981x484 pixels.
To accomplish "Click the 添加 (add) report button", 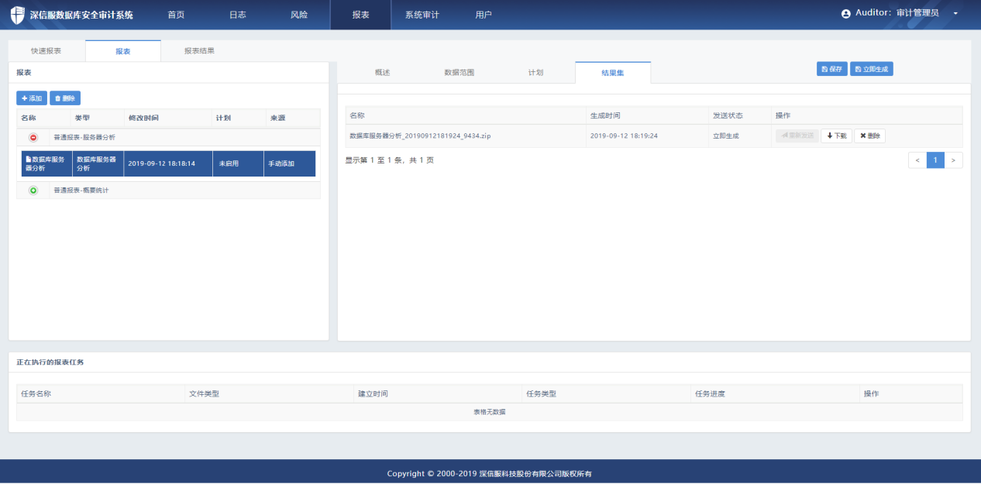I will coord(32,98).
